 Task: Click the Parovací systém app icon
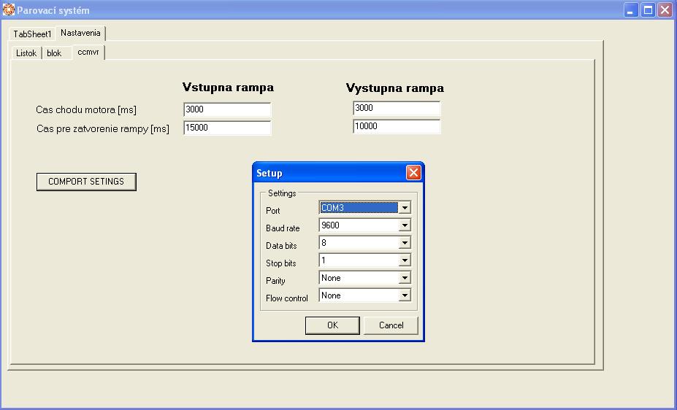pos(9,10)
